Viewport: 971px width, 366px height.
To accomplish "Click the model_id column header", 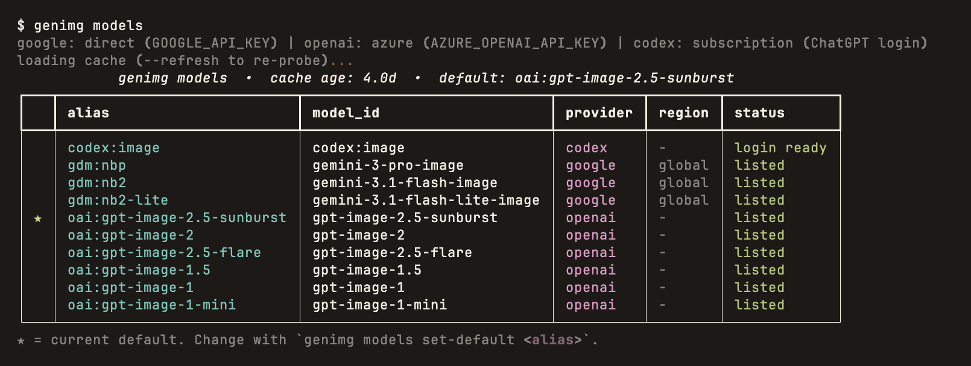I will coord(346,113).
